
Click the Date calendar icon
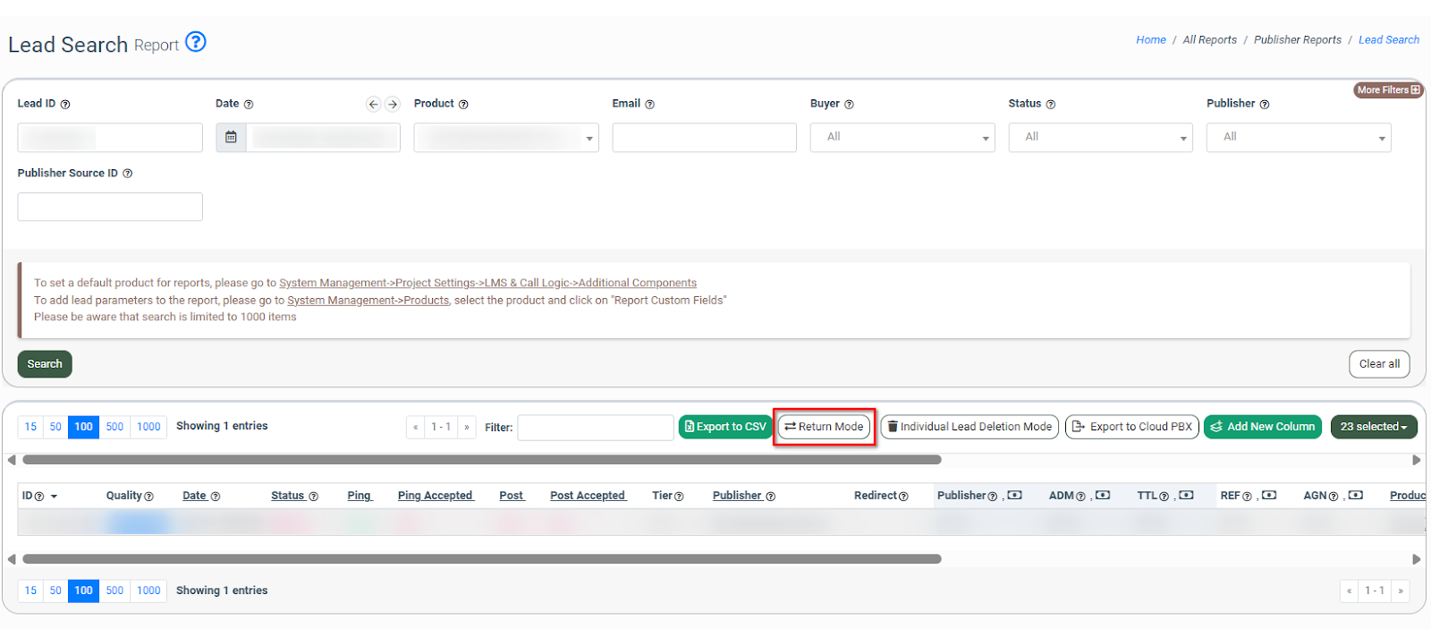coord(231,138)
